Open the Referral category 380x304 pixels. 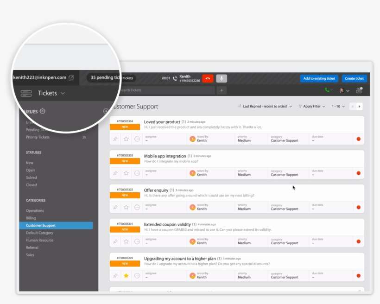32,247
